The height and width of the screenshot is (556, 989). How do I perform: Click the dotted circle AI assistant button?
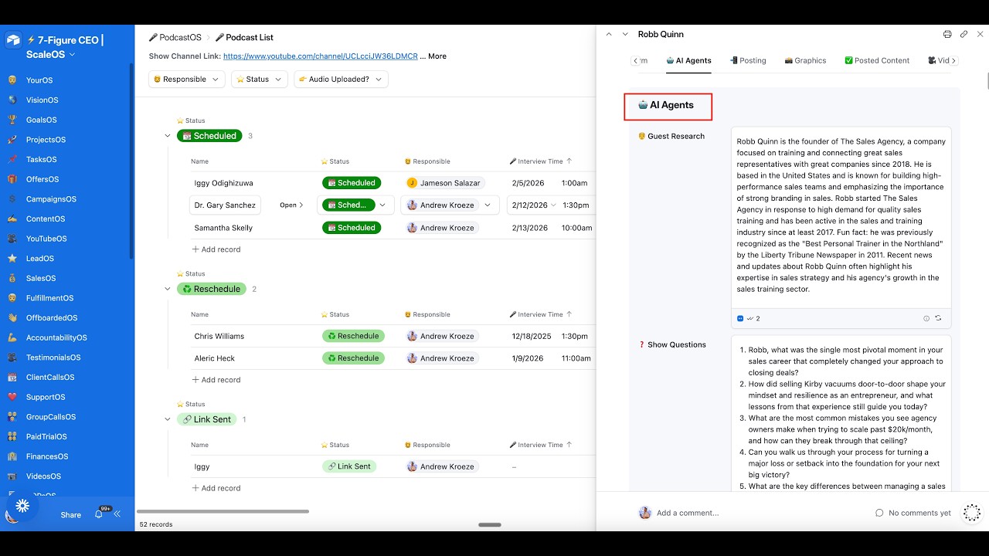click(972, 513)
